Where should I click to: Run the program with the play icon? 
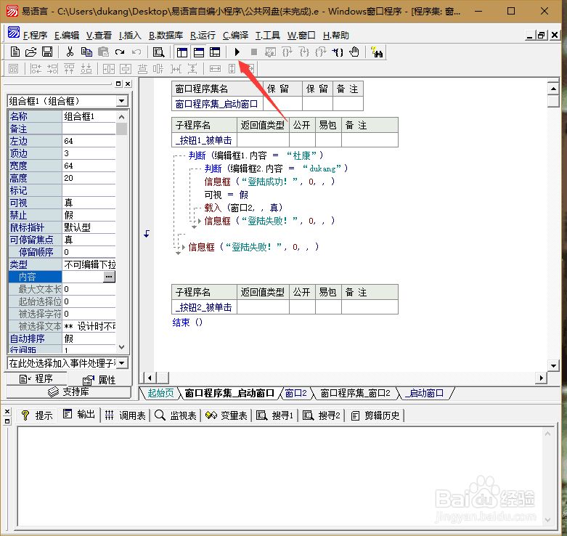tap(237, 52)
